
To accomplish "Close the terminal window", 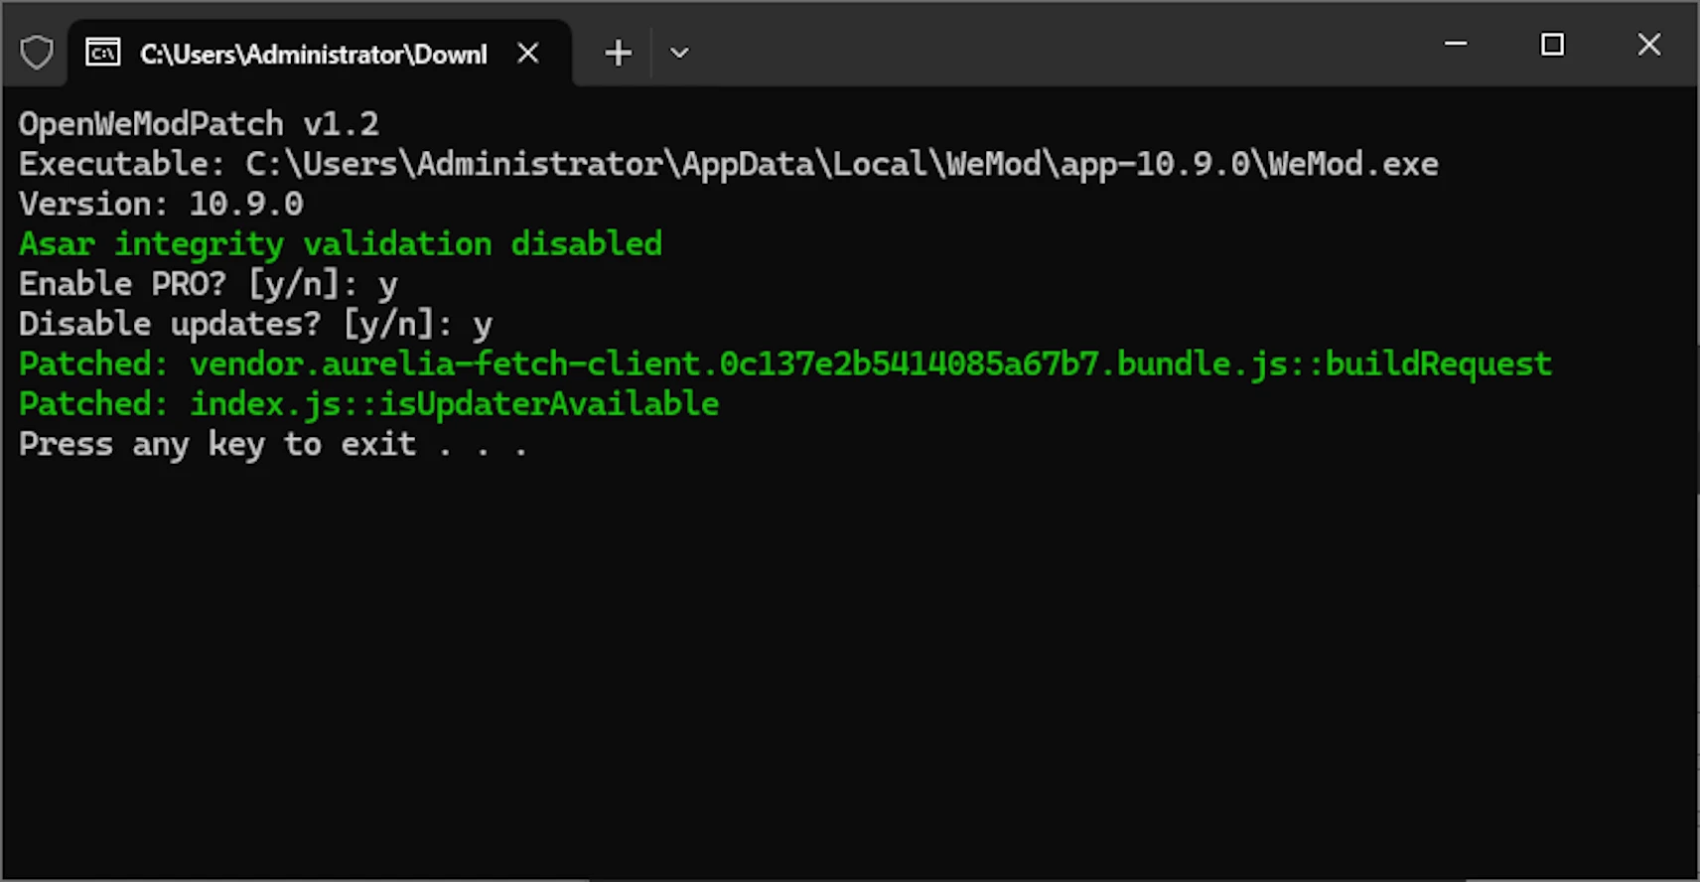I will coord(1649,45).
